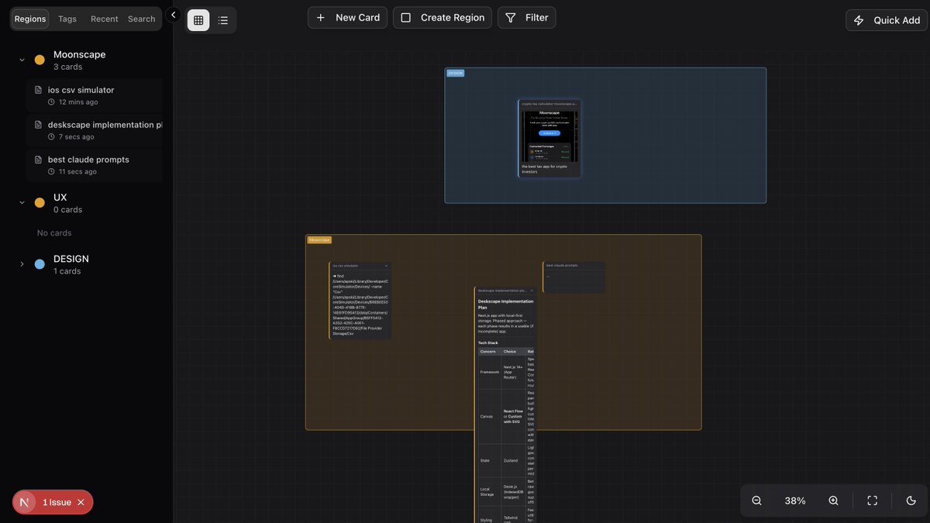930x523 pixels.
Task: Click the No cards text under UX
Action: (x=54, y=233)
